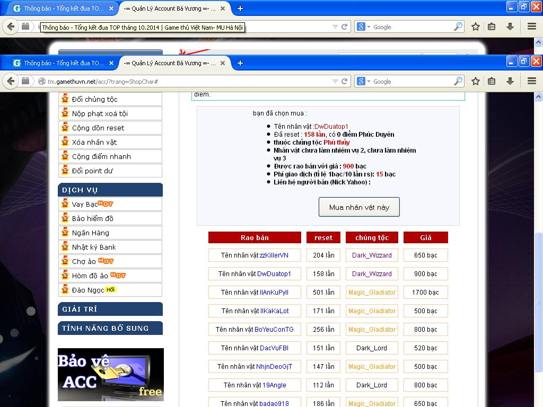
Task: Expand the address bar history dropdown arrow
Action: pos(335,82)
